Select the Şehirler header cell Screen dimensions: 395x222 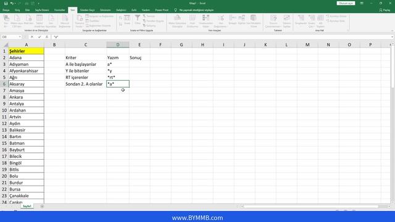(26, 51)
